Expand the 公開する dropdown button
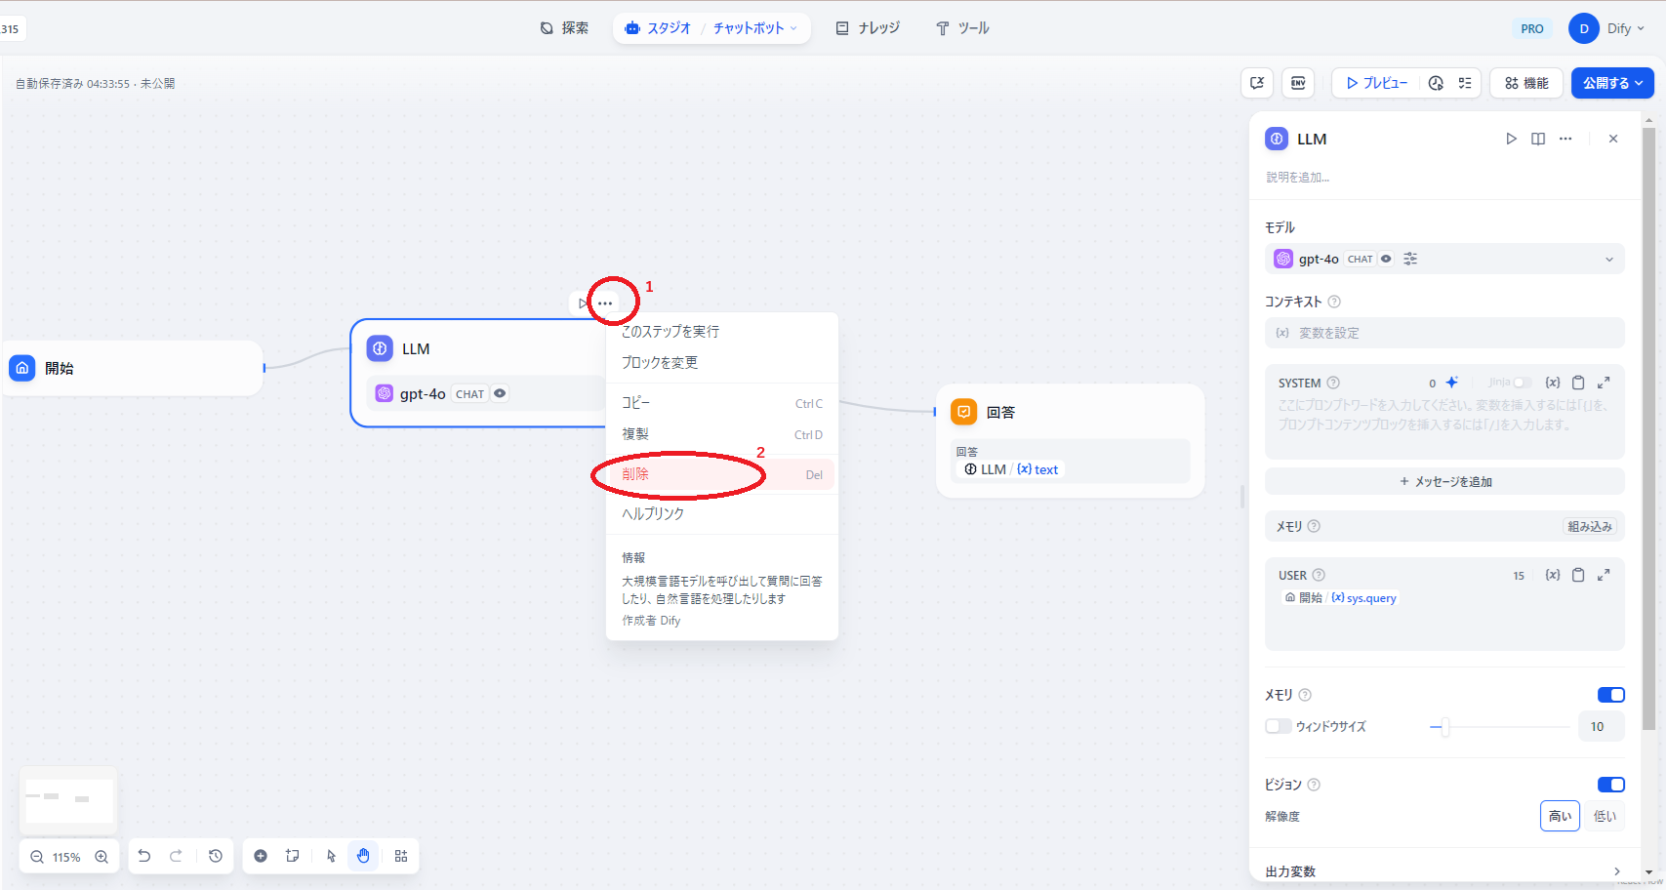 pos(1612,83)
